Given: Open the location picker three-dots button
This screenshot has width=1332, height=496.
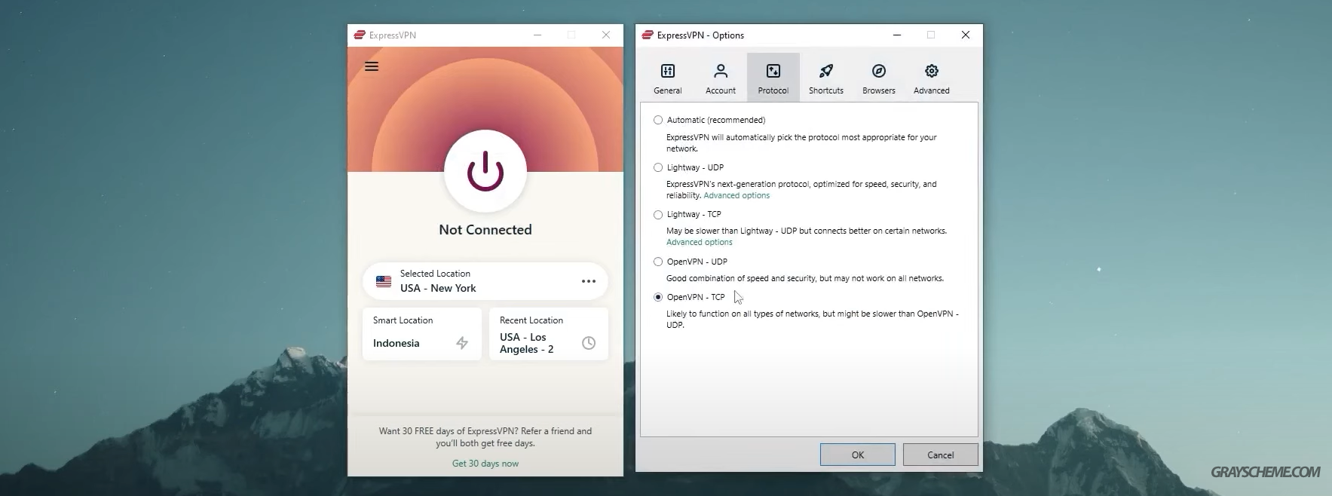Looking at the screenshot, I should coord(589,281).
